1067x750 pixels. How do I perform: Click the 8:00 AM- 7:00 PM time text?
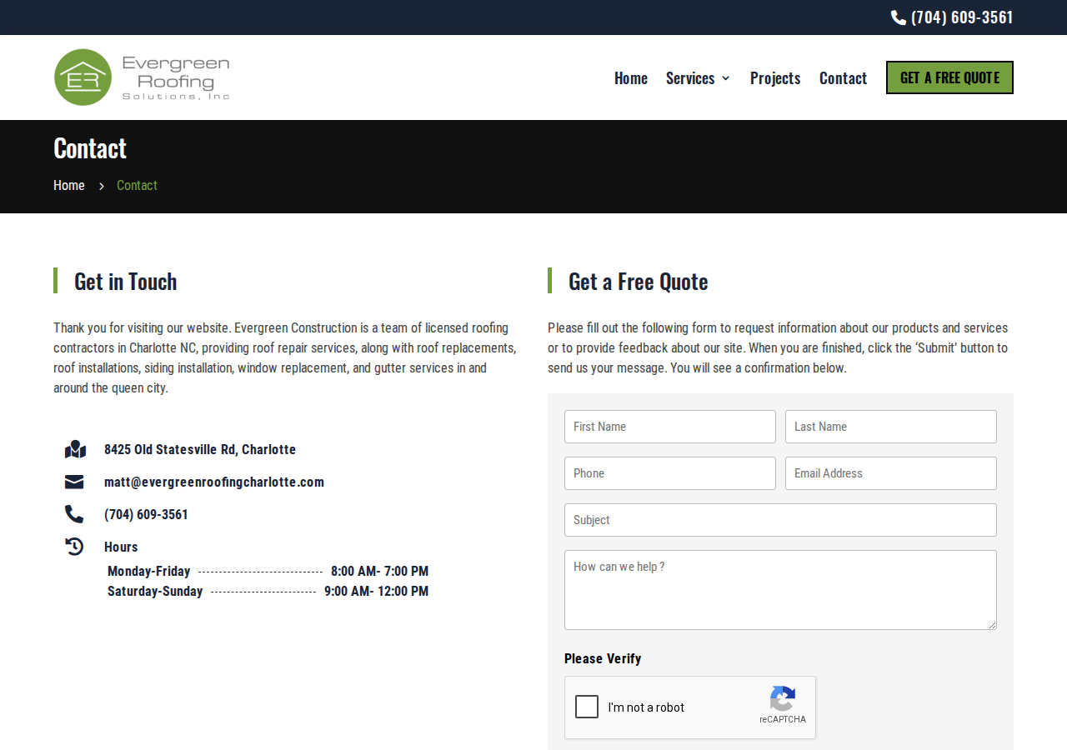tap(379, 571)
